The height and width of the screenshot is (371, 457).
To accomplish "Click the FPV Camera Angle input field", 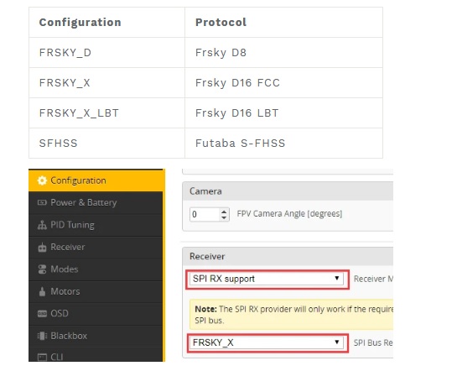I will 210,215.
